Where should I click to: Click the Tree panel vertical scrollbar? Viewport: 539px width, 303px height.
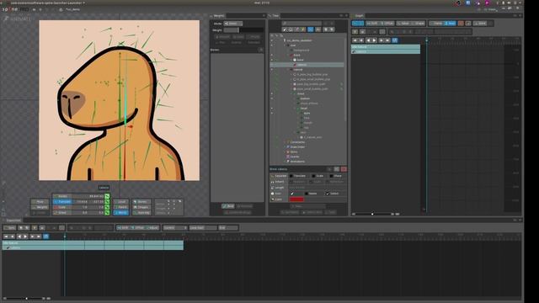pyautogui.click(x=345, y=79)
